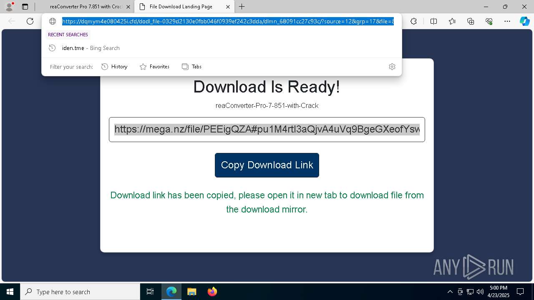
Task: Click the taskbar search box
Action: [x=80, y=292]
